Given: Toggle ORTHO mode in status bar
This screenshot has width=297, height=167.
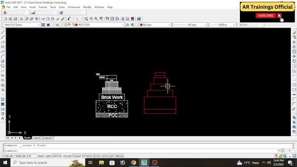Looking at the screenshot, I should click(58, 156).
